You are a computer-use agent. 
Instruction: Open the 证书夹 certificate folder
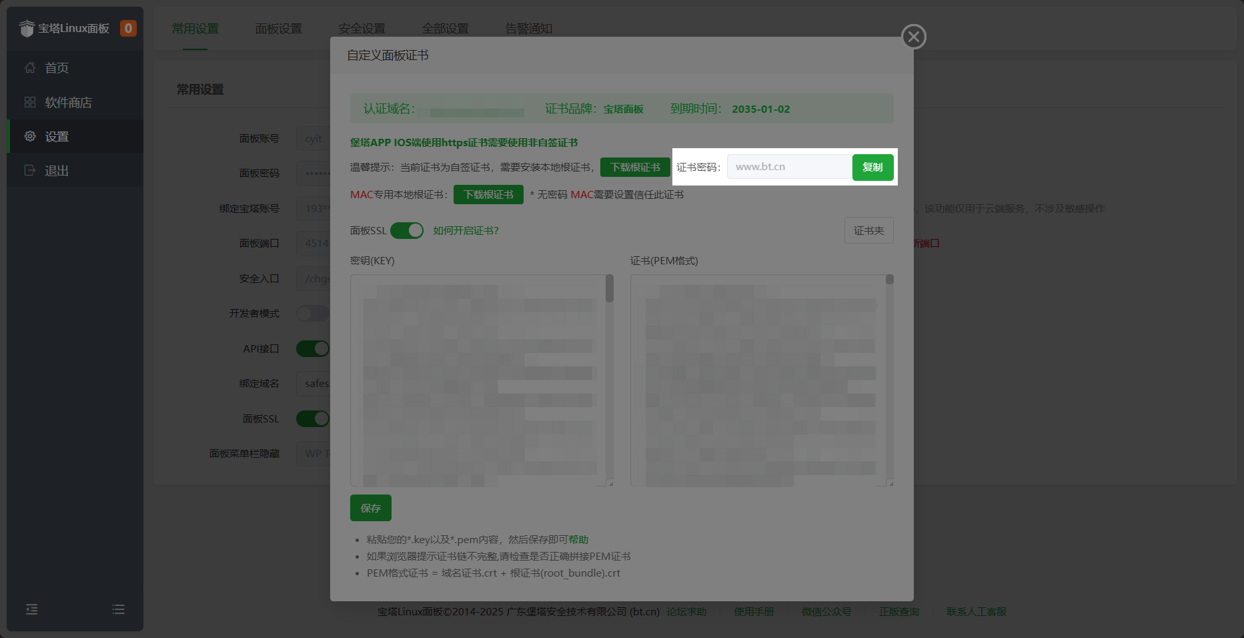click(868, 230)
